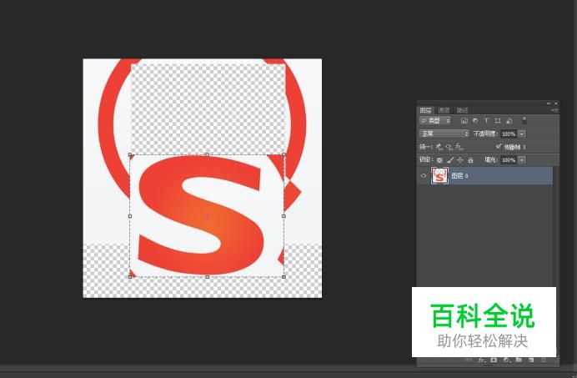Click the add layer style fx icon

481,360
